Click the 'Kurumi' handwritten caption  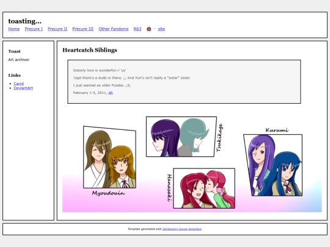(x=277, y=130)
